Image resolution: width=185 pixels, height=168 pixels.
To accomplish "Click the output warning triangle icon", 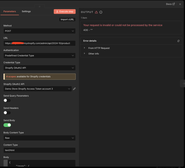I will (96, 12).
